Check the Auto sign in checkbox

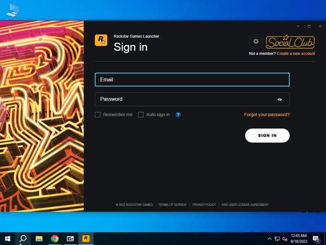141,115
